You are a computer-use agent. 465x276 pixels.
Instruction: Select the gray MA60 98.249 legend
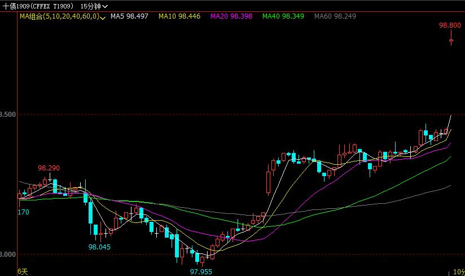tap(335, 16)
